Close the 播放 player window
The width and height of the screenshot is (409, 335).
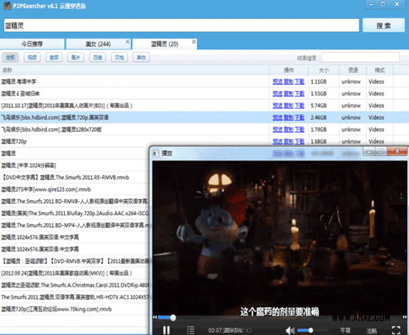pos(397,151)
